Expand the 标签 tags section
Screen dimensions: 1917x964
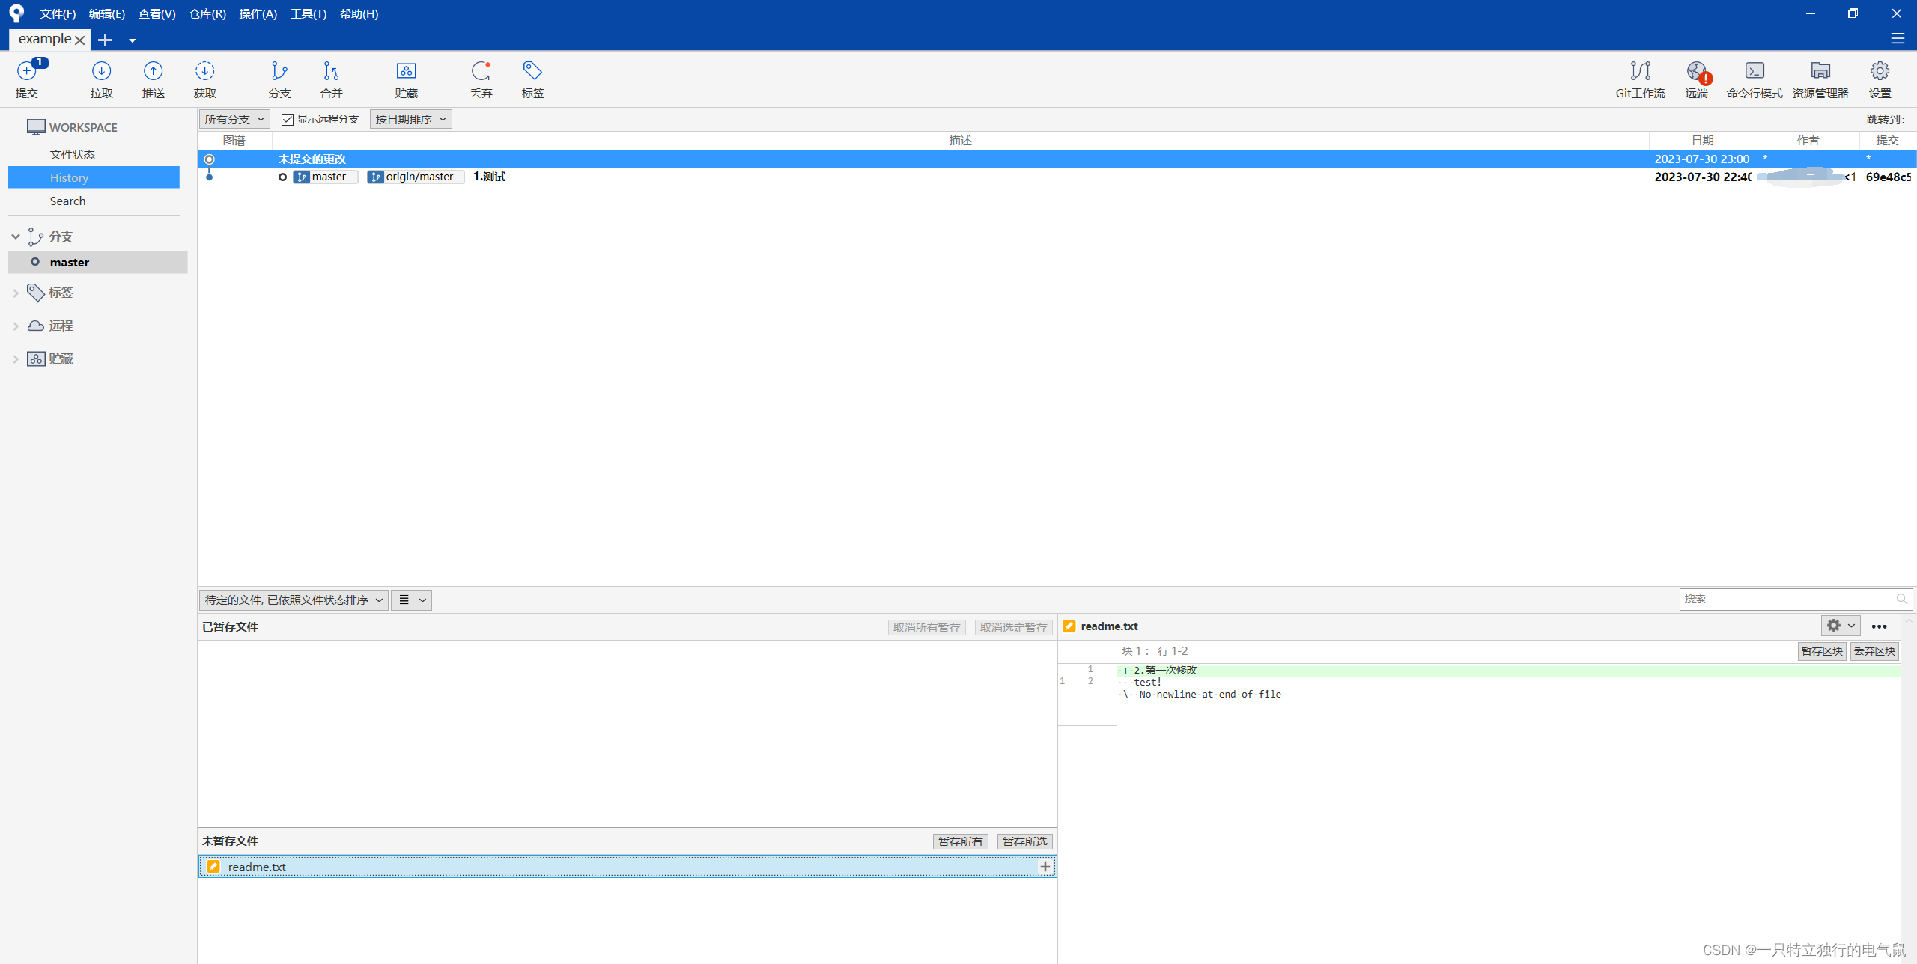point(16,293)
